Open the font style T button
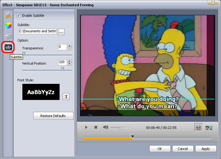The image size is (221, 159). coord(66,97)
